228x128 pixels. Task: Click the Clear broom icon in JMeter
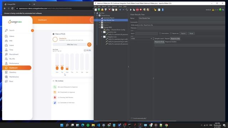(145, 10)
